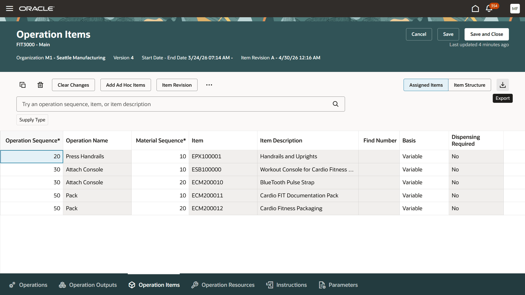Open the more actions ellipsis menu
525x295 pixels.
click(209, 85)
